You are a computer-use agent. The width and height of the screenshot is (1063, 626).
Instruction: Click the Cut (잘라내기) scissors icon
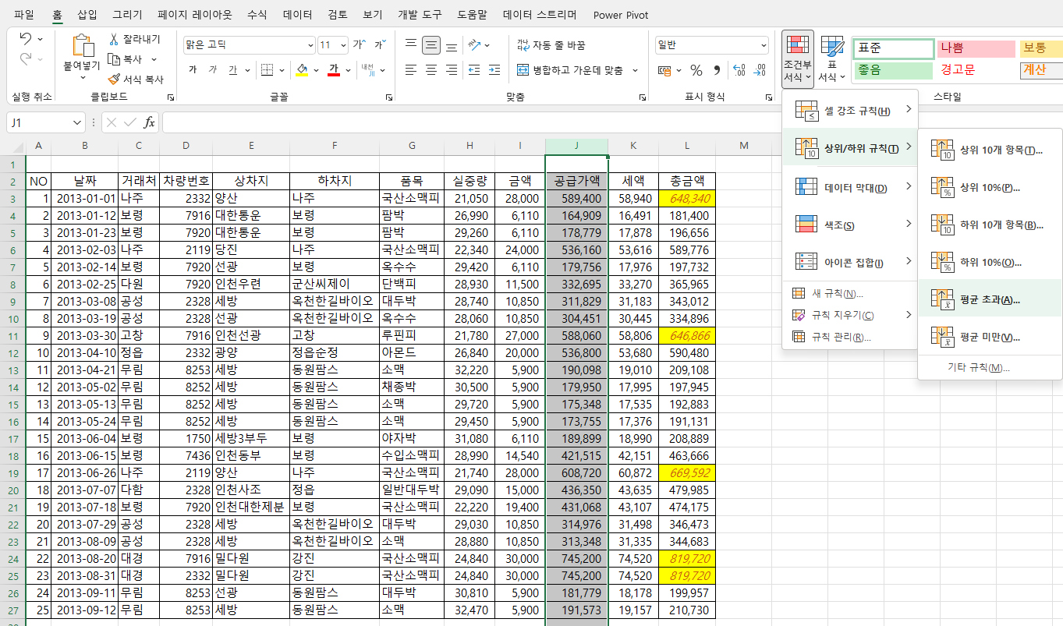point(115,40)
